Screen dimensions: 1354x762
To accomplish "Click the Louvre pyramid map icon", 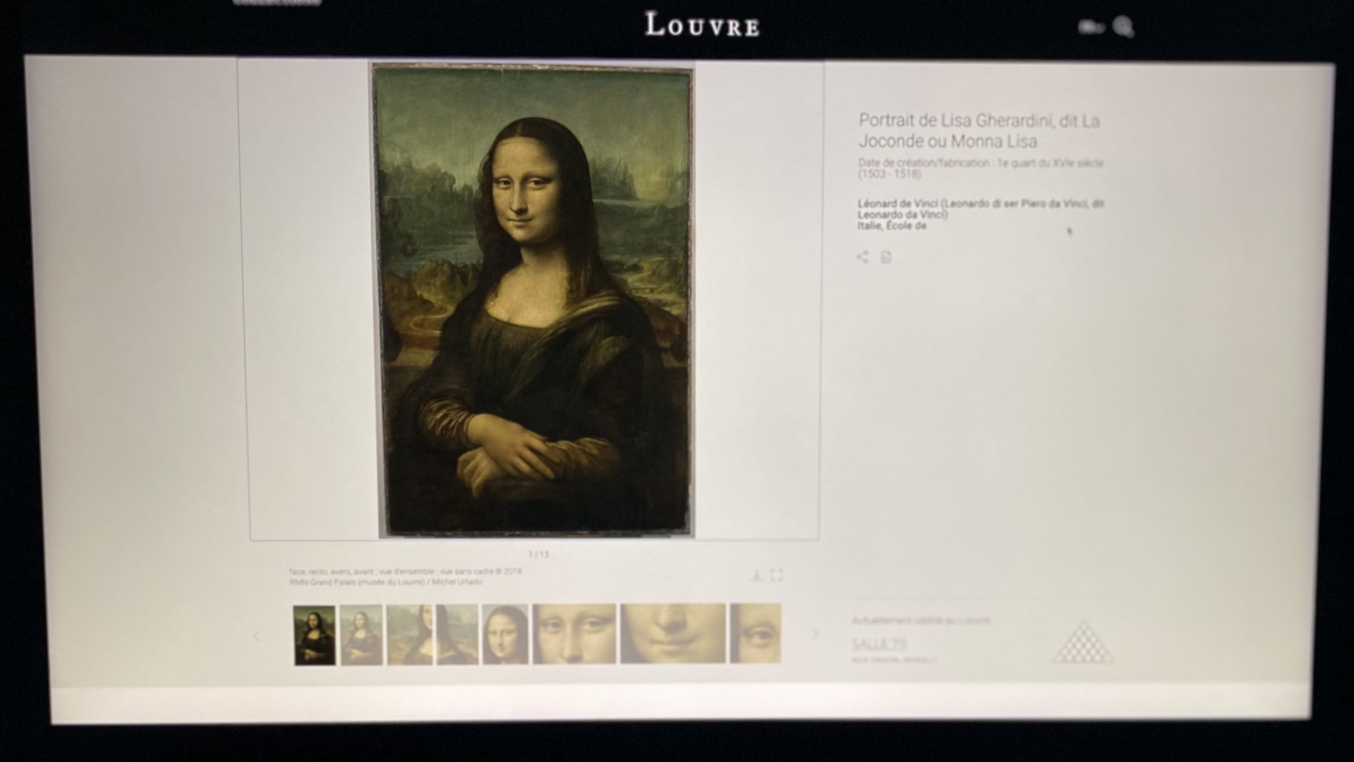I will [x=1083, y=642].
